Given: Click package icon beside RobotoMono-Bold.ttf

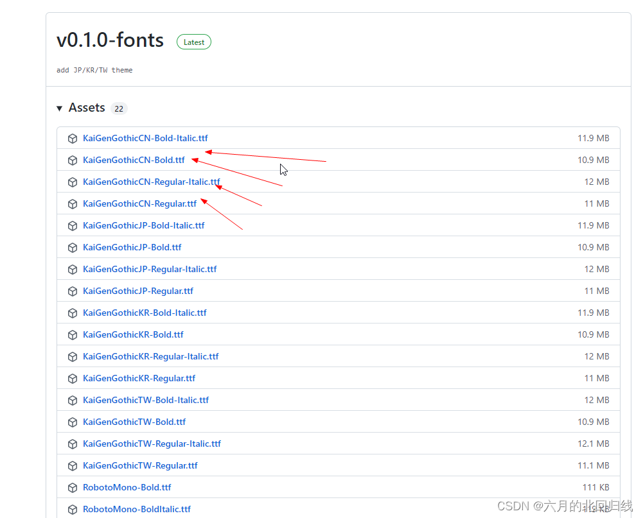Looking at the screenshot, I should 73,488.
